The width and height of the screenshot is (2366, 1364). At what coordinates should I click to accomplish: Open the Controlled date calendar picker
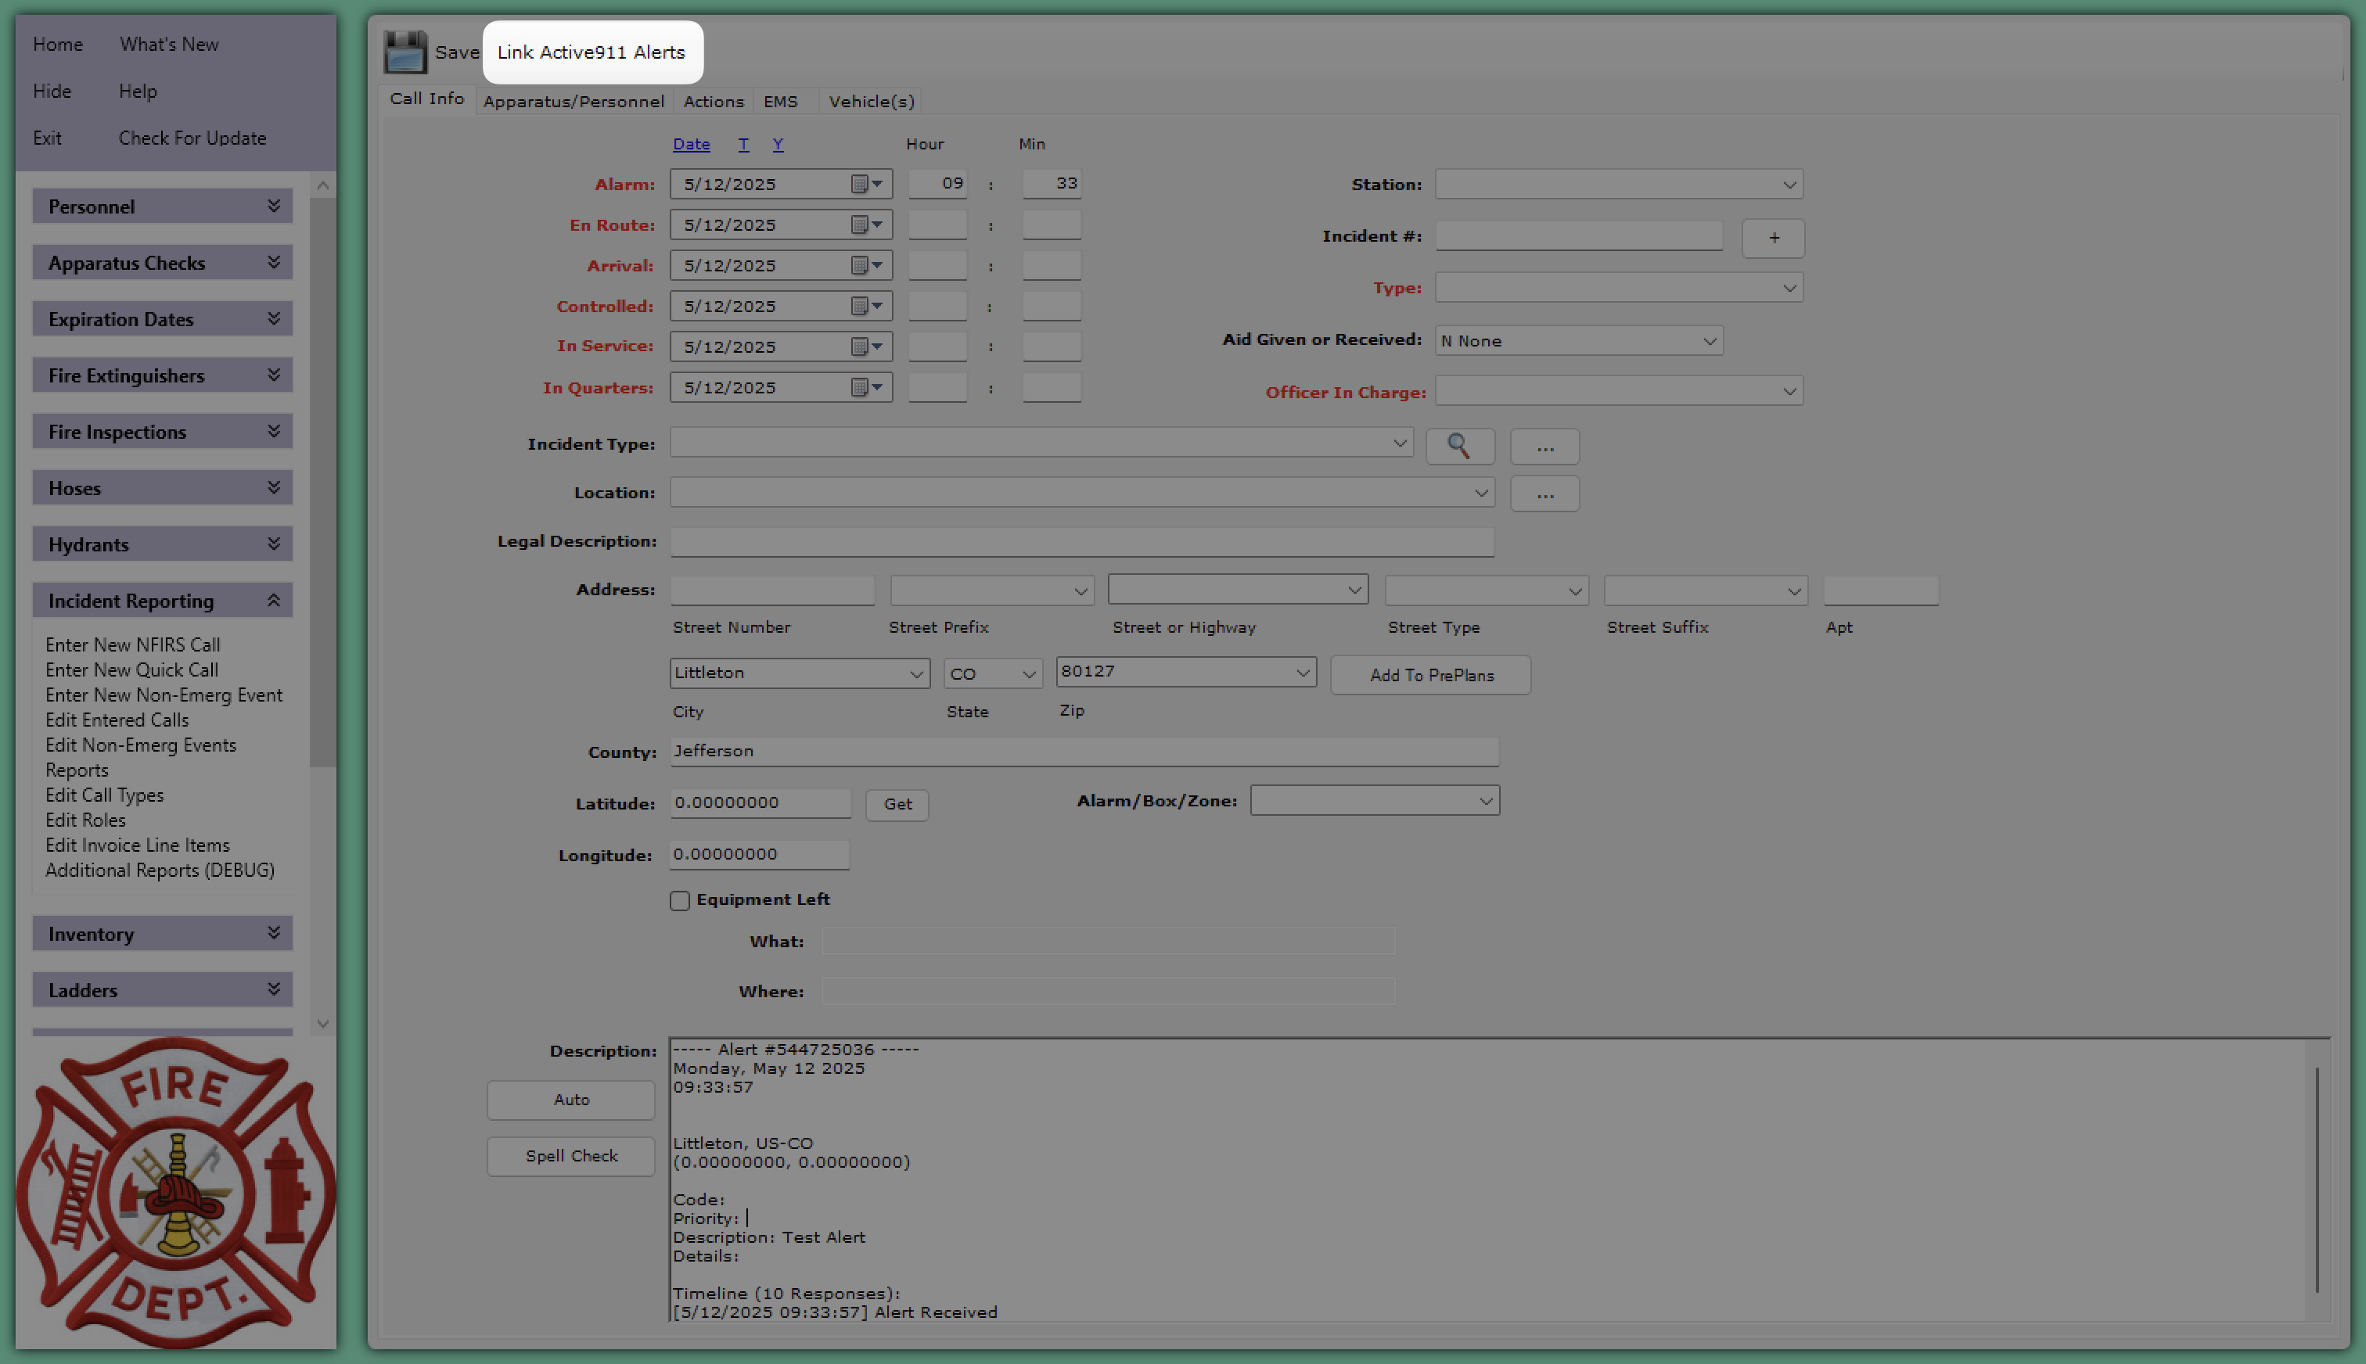(867, 305)
